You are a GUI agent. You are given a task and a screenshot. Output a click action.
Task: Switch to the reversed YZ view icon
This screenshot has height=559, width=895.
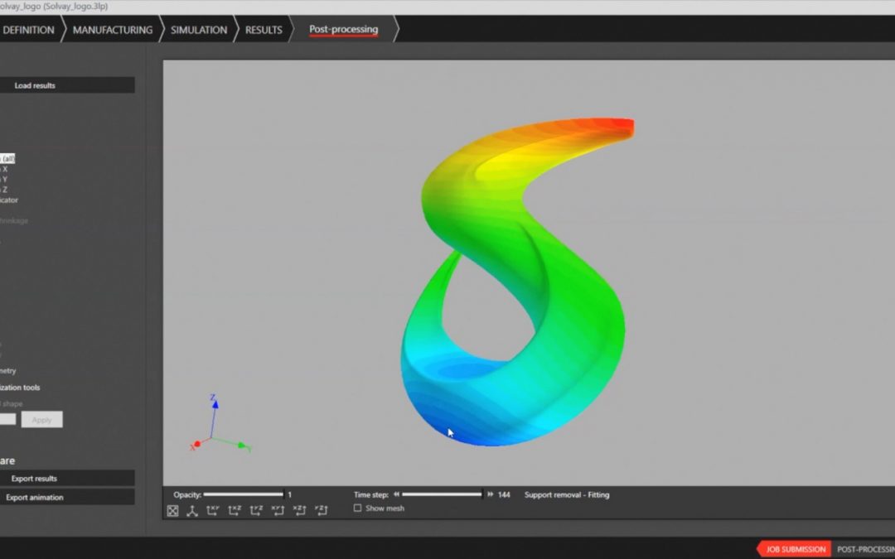(322, 510)
